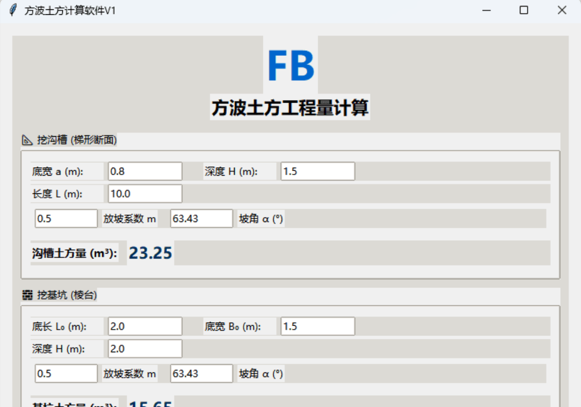Click the trench 坡角 α field showing 63.43
Image resolution: width=581 pixels, height=407 pixels.
[201, 219]
